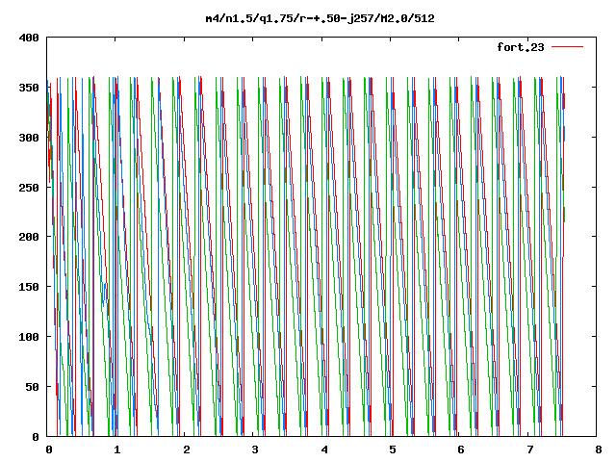
Task: Click the fort.23 legend label
Action: click(521, 47)
